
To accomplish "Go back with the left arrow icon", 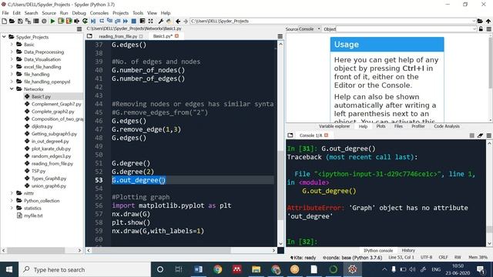I will click(x=178, y=21).
